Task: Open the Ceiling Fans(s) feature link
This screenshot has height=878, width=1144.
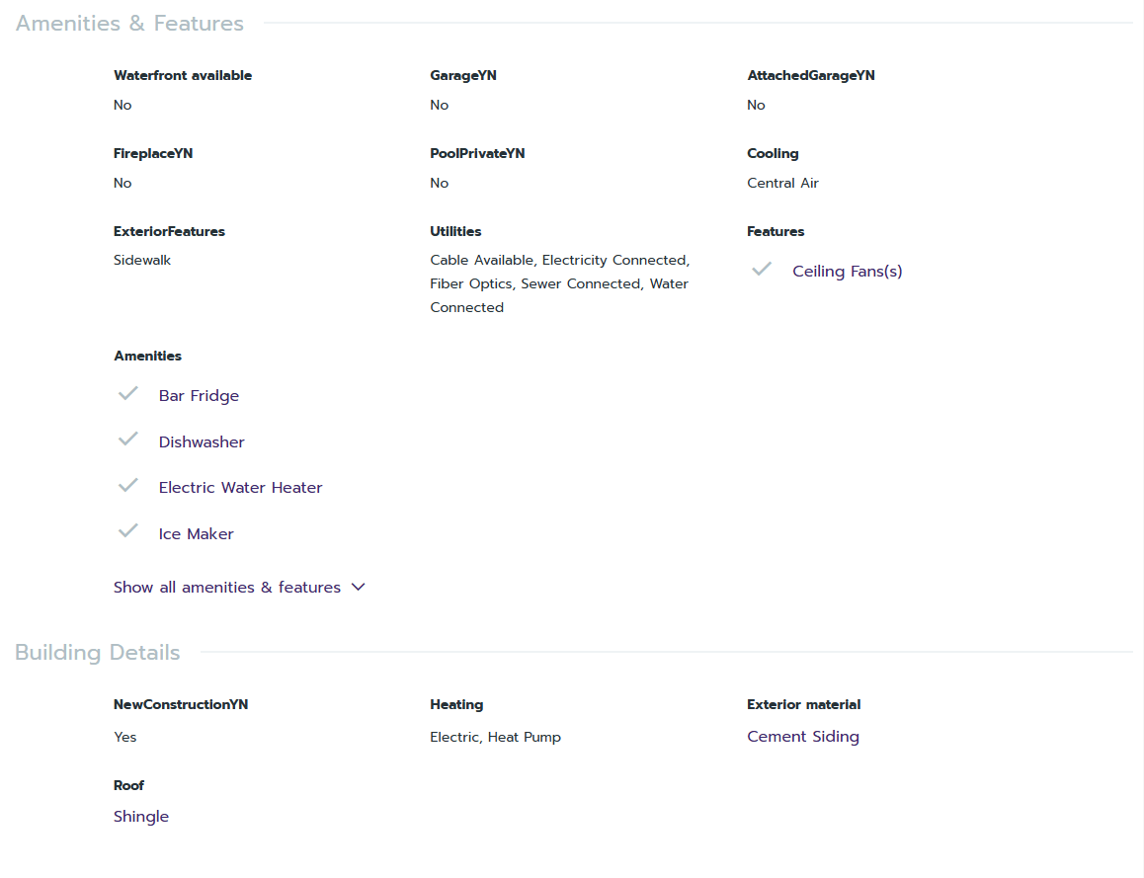Action: pos(847,271)
